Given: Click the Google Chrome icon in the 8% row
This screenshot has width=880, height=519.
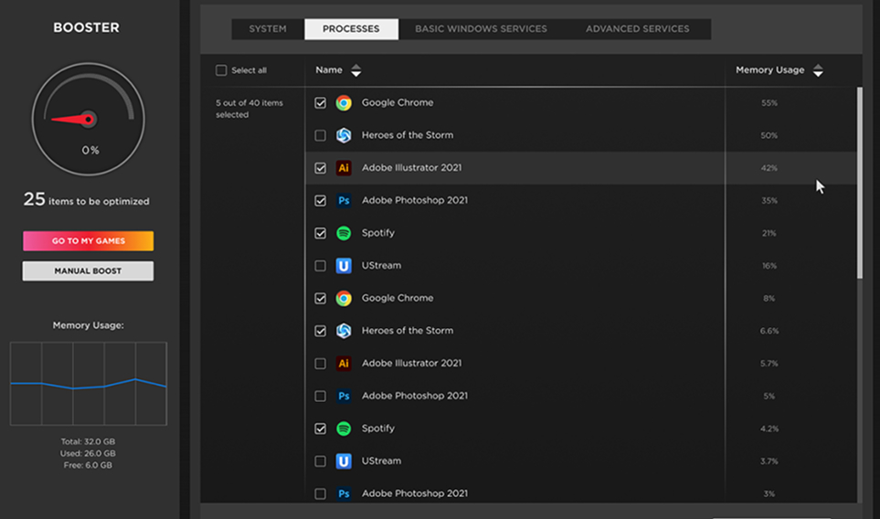Looking at the screenshot, I should [x=344, y=299].
